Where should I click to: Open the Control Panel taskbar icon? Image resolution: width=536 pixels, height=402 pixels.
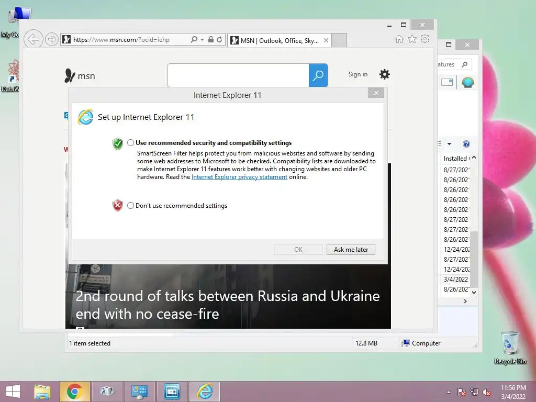coord(139,392)
